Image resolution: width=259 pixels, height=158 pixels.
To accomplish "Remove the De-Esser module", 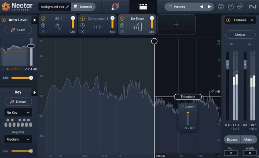I will point(122,31).
